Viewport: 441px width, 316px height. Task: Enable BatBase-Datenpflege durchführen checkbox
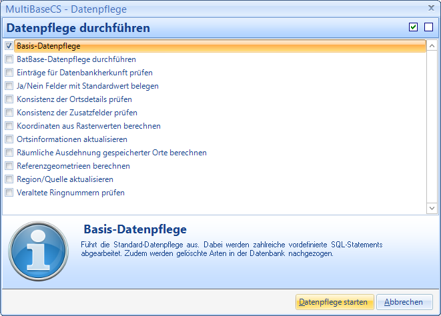coord(9,59)
